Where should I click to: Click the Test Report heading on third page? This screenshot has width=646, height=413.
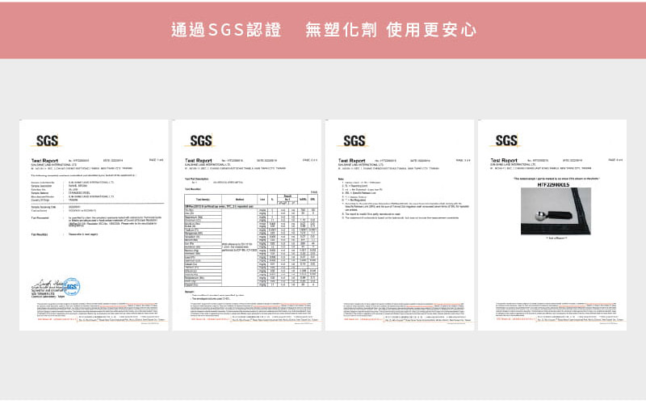(x=352, y=160)
